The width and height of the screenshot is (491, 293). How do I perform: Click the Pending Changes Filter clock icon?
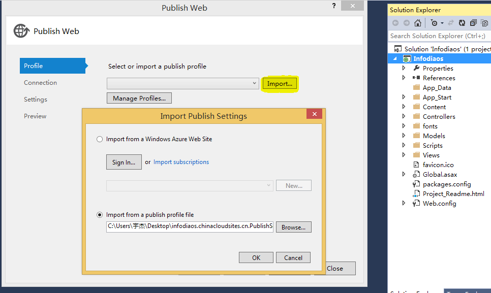point(434,23)
